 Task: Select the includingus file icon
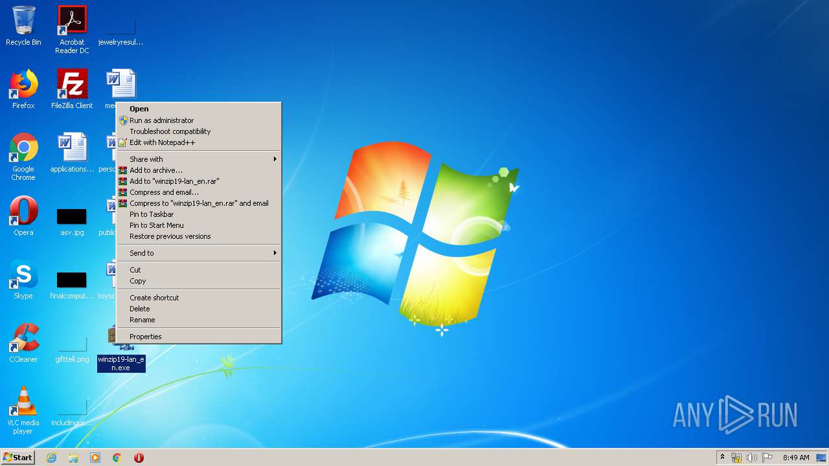coord(72,411)
